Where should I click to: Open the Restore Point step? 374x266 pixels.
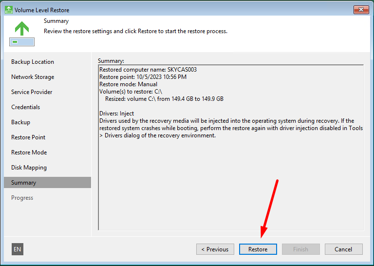[x=28, y=137]
